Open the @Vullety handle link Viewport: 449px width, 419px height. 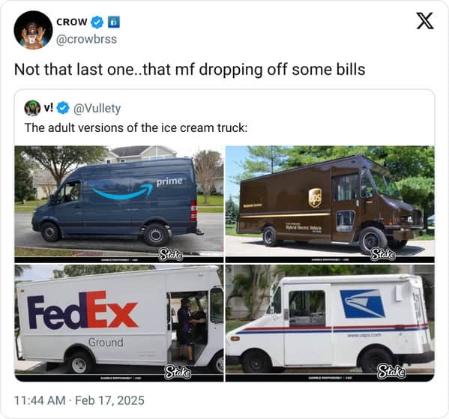(x=97, y=108)
